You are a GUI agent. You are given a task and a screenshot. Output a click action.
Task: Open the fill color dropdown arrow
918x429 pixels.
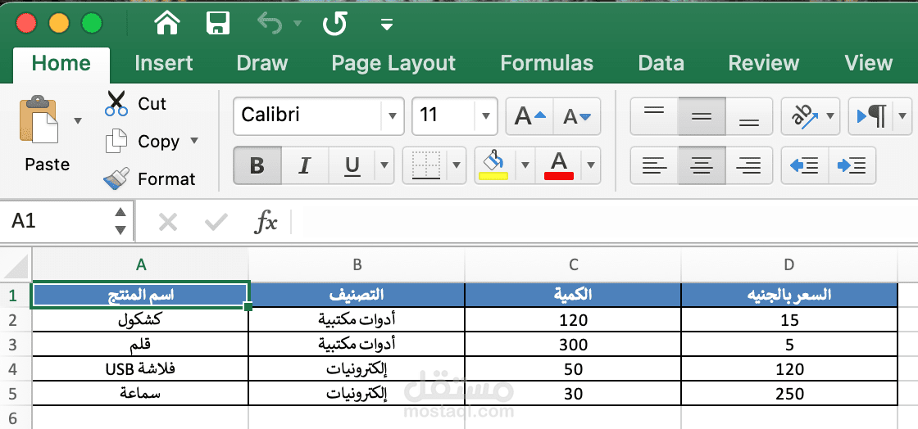(x=525, y=166)
